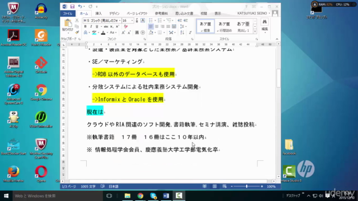
Task: Click the Windows search box on taskbar
Action: tap(58, 196)
